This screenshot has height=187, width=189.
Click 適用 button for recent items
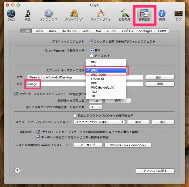pyautogui.click(x=118, y=101)
